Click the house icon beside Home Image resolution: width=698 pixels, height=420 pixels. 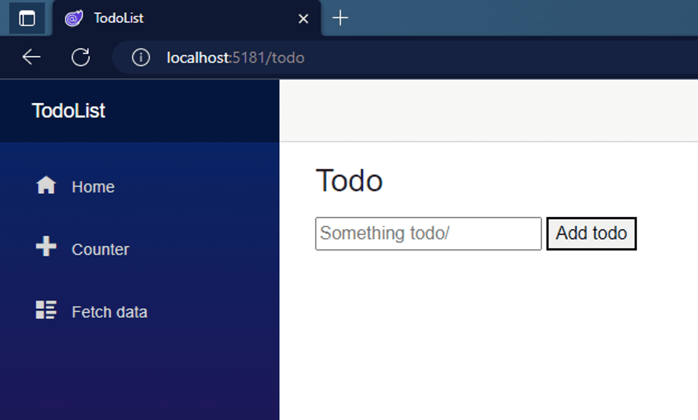(x=46, y=185)
